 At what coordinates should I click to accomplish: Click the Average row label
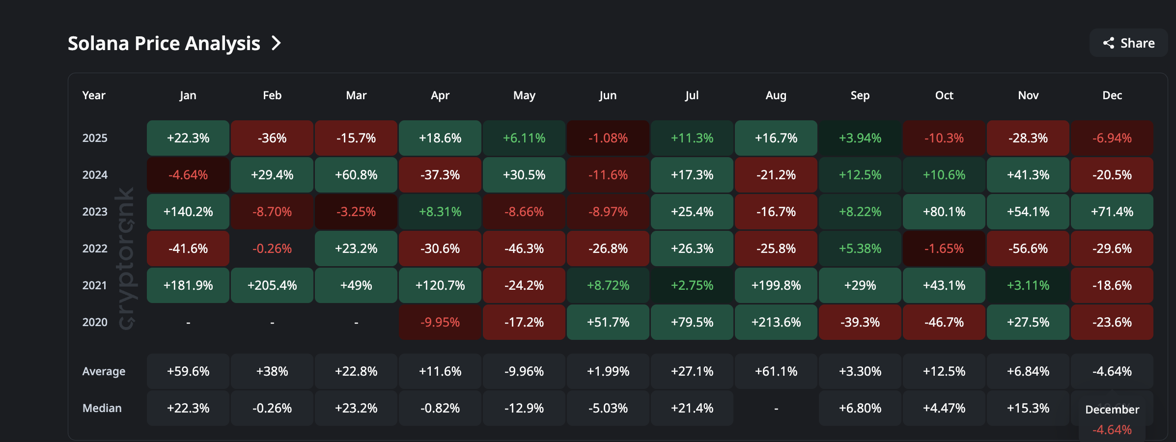pyautogui.click(x=104, y=371)
